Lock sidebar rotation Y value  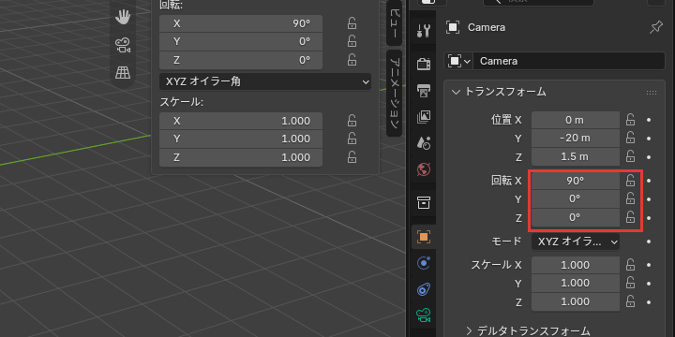tap(352, 41)
